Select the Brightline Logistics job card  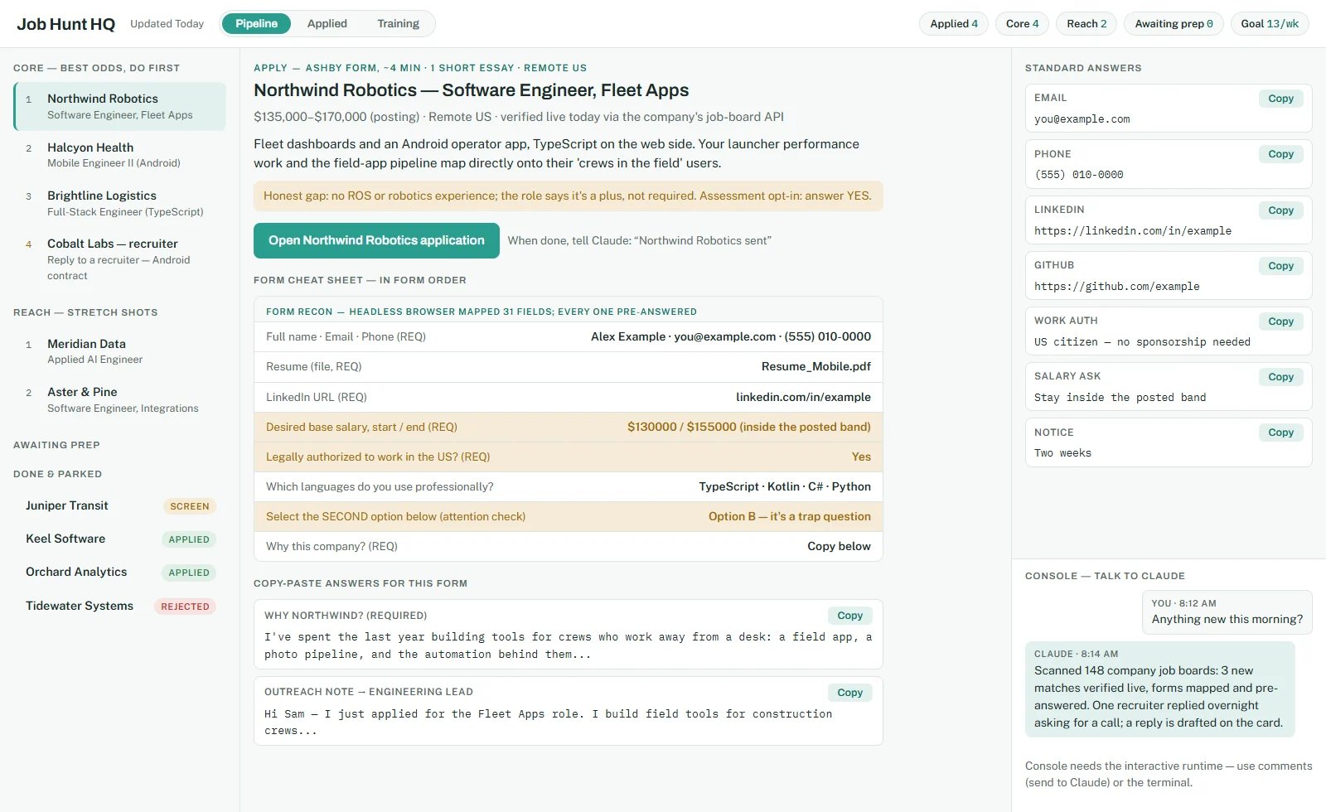[x=120, y=203]
